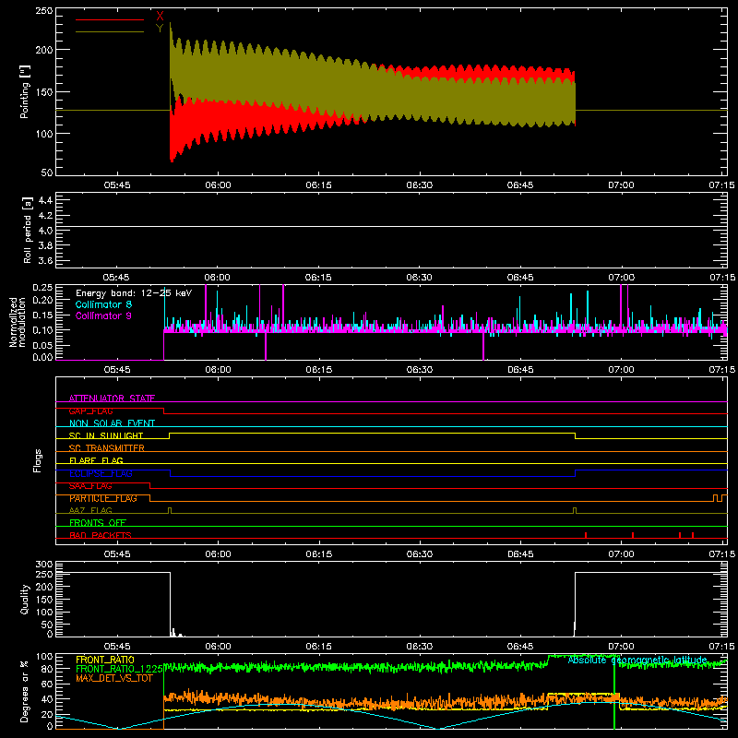The width and height of the screenshot is (738, 738).
Task: Click 'Absolute geomagnetic latitude' legend text
Action: tap(637, 660)
